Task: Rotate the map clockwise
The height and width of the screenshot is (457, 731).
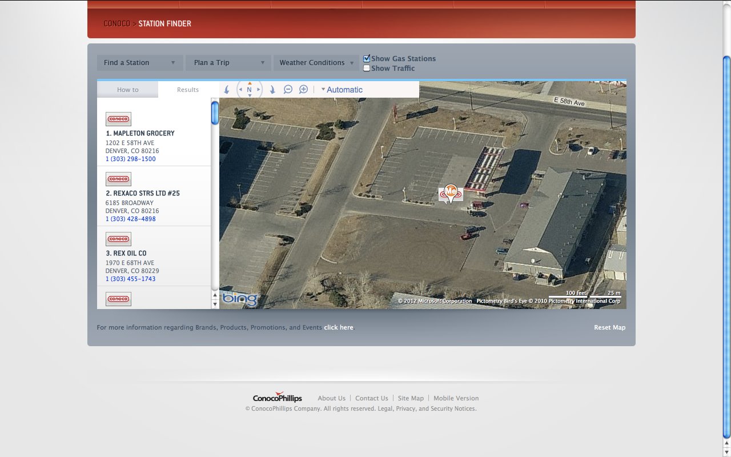Action: point(272,90)
